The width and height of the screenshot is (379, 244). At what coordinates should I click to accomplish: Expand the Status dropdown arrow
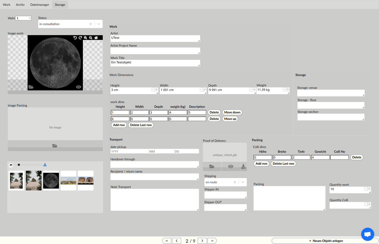tap(99, 24)
